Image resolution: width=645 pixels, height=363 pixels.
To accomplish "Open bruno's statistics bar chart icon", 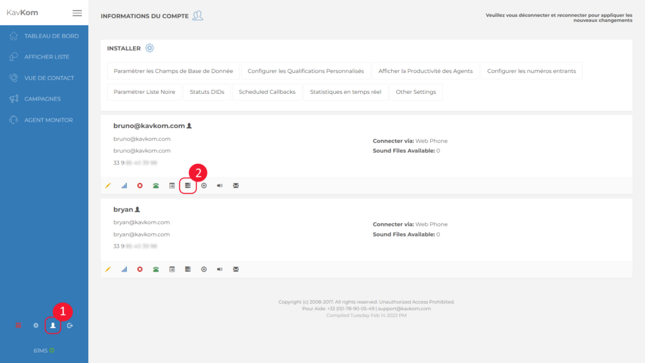I will [123, 185].
